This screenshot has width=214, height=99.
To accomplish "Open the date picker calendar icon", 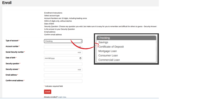I will (x=80, y=58).
